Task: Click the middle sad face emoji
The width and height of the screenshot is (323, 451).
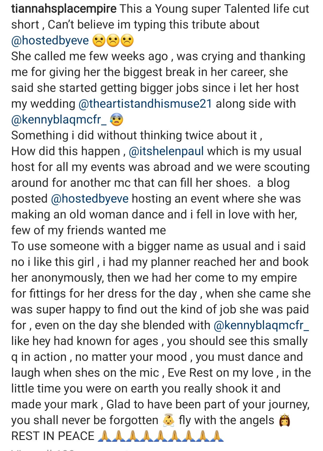Action: (x=113, y=41)
